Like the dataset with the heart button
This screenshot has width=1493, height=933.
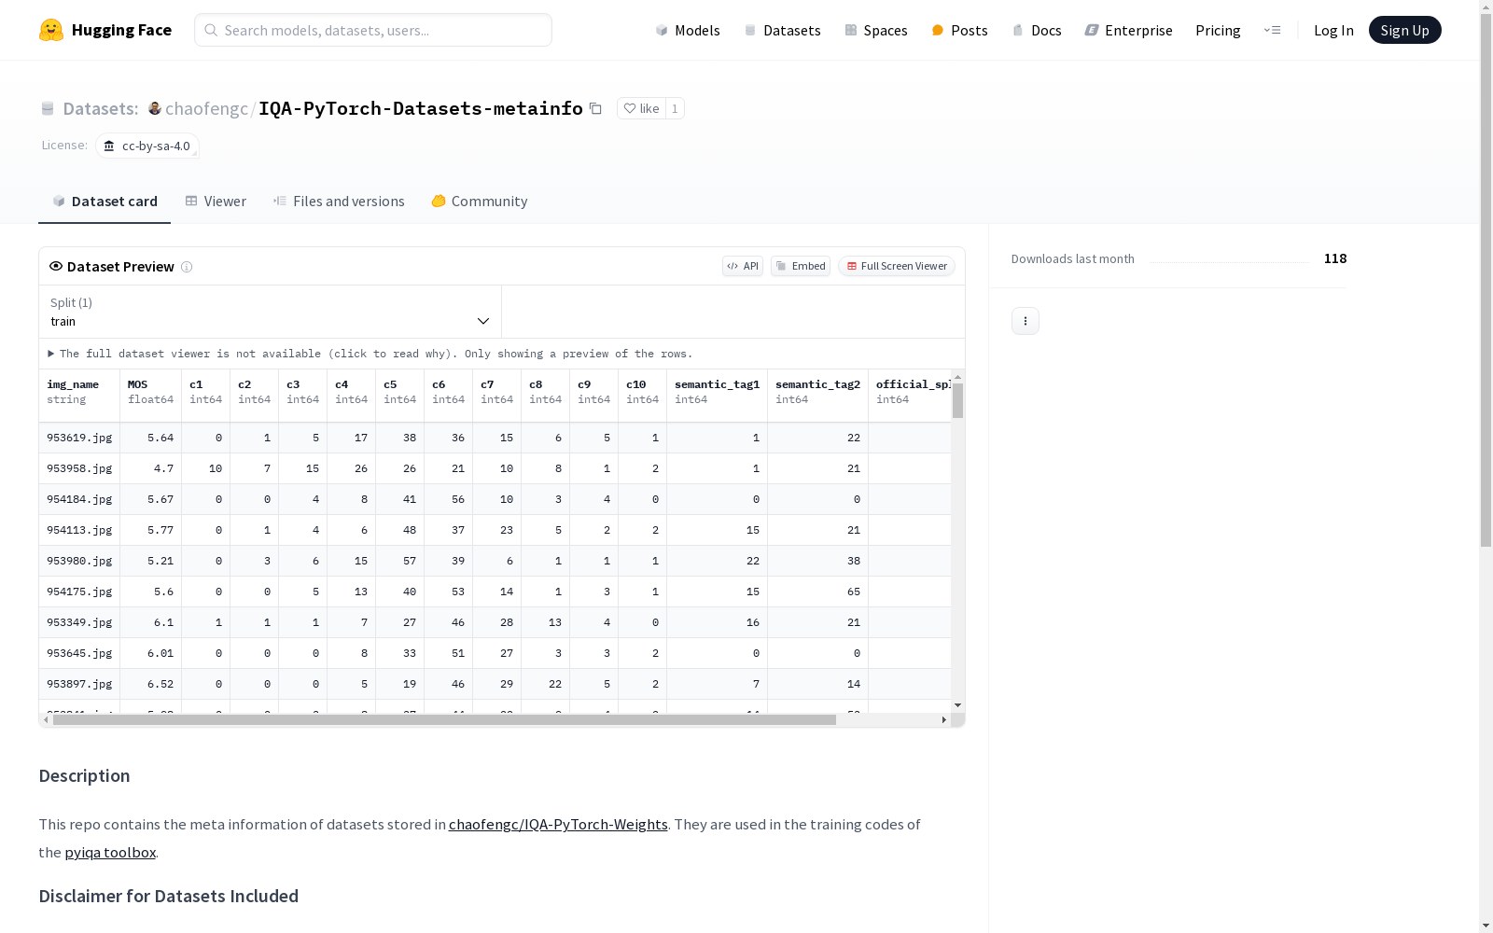click(x=641, y=108)
